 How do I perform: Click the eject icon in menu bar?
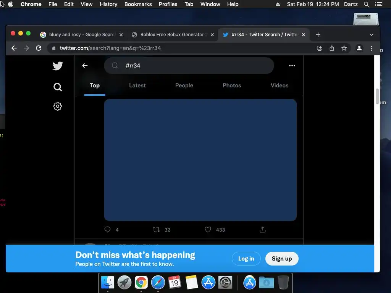tap(278, 4)
